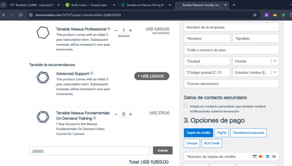Click the Número de tarjeta de crédito field
The width and height of the screenshot is (292, 166).
[x=231, y=156]
